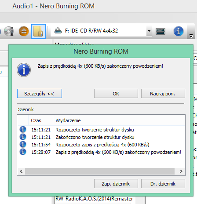Image resolution: width=197 pixels, height=204 pixels.
Task: Click the Czas column header
Action: [40, 120]
